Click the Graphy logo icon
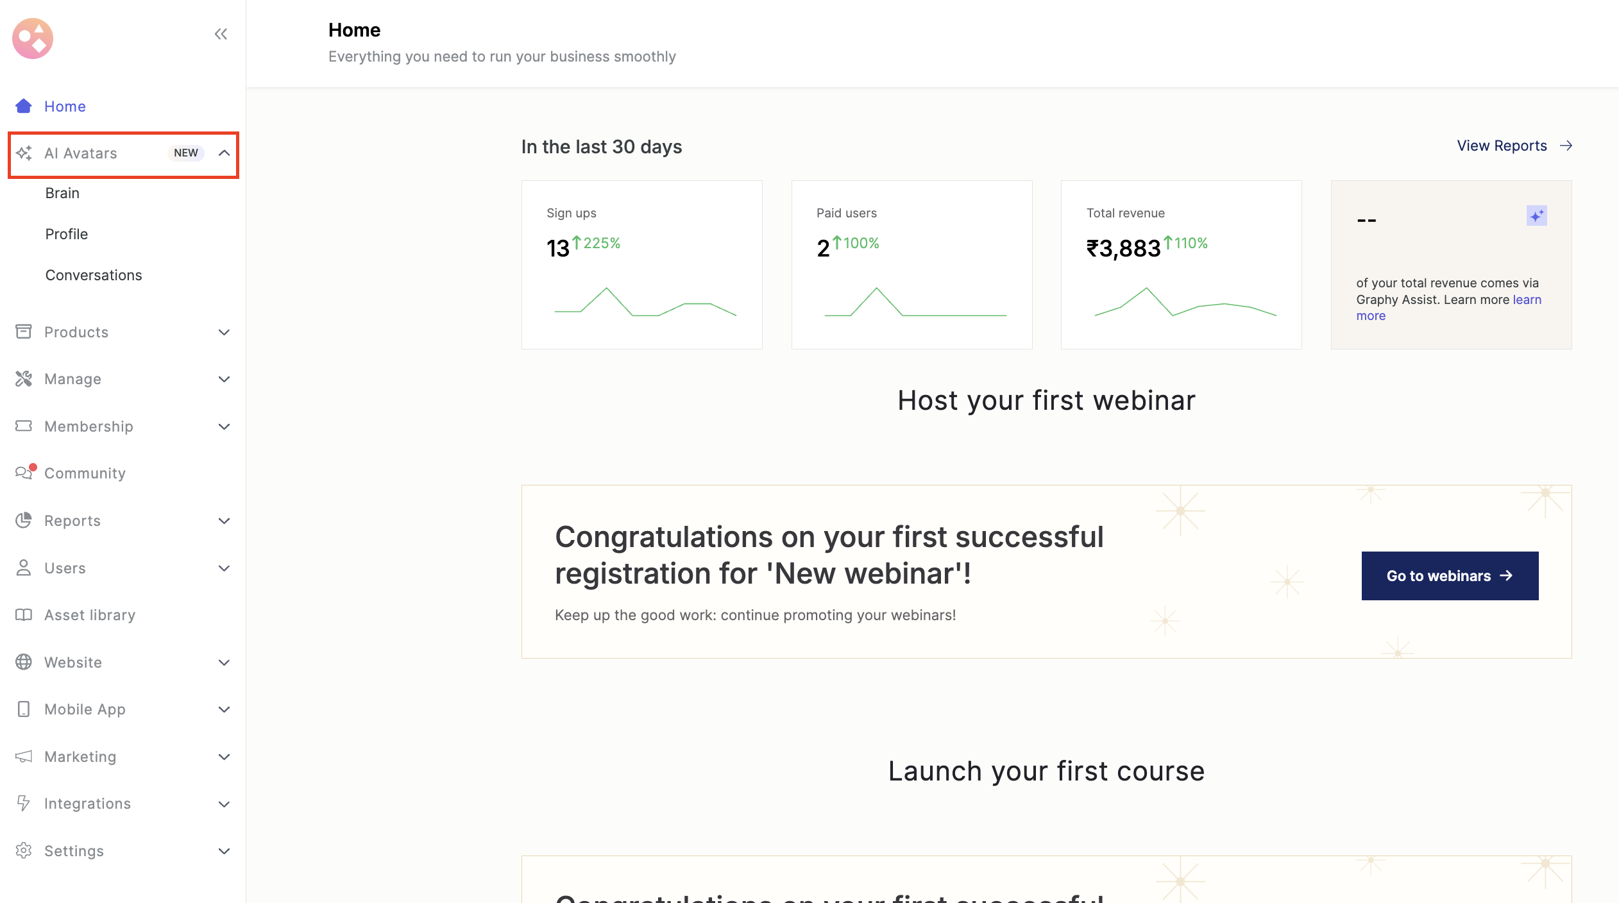This screenshot has width=1619, height=903. click(32, 38)
